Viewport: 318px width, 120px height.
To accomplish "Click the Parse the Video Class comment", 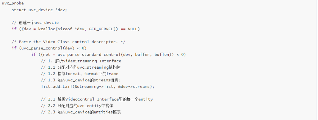I will tap(69, 42).
